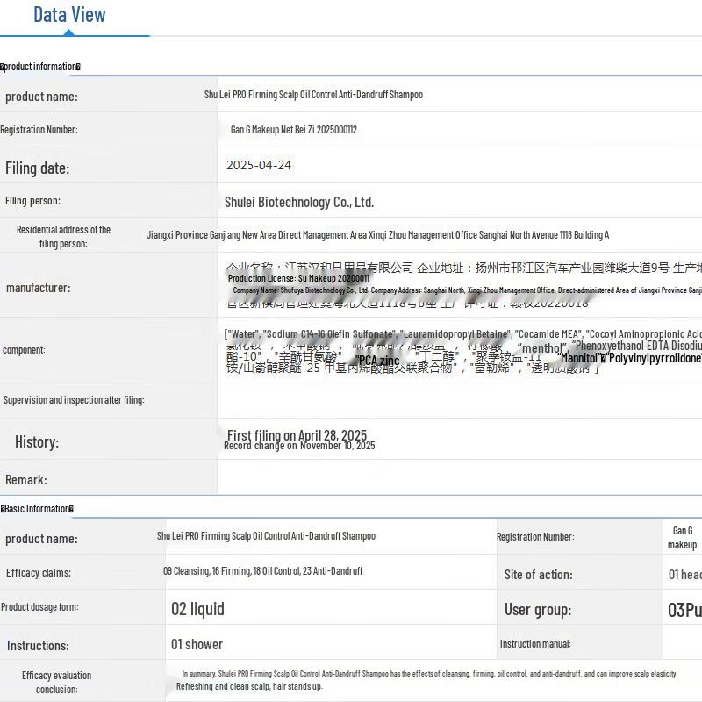Click the History label
This screenshot has width=702, height=702.
coord(37,442)
